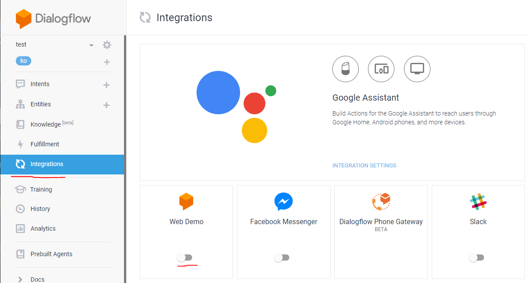Click the Entities hierarchy icon
The width and height of the screenshot is (528, 283).
[x=20, y=105]
